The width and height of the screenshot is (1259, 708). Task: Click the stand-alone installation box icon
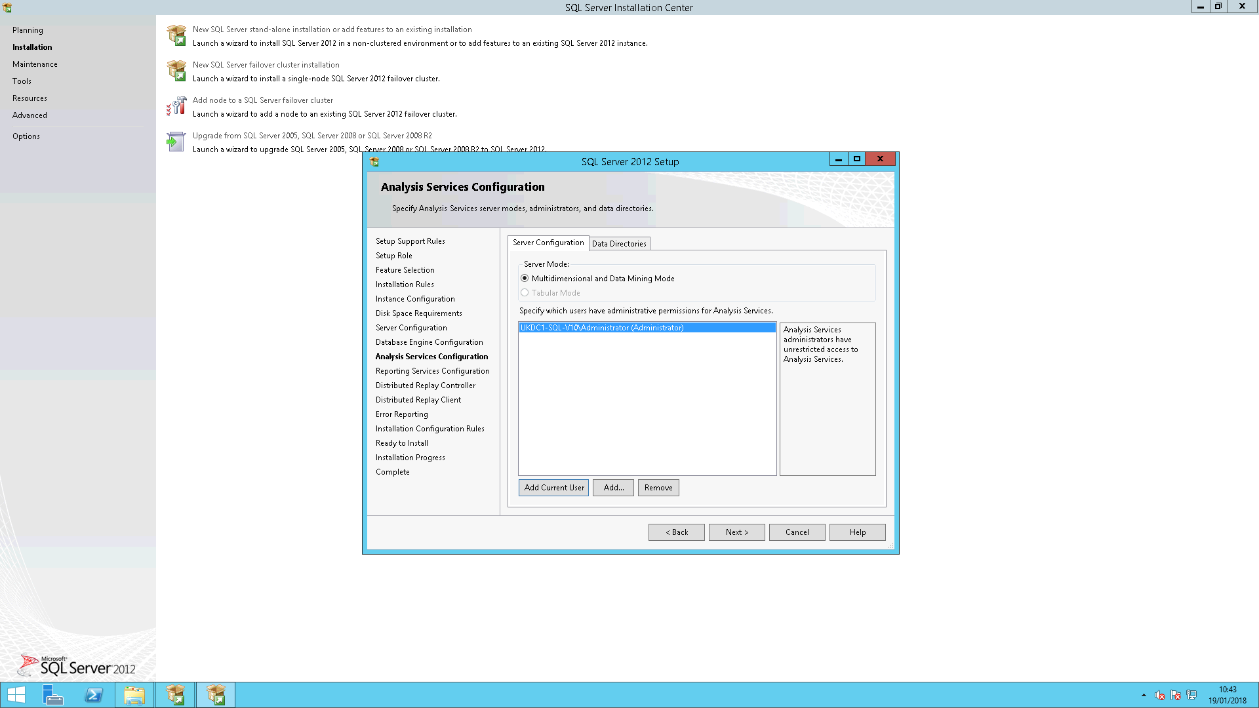pos(176,35)
